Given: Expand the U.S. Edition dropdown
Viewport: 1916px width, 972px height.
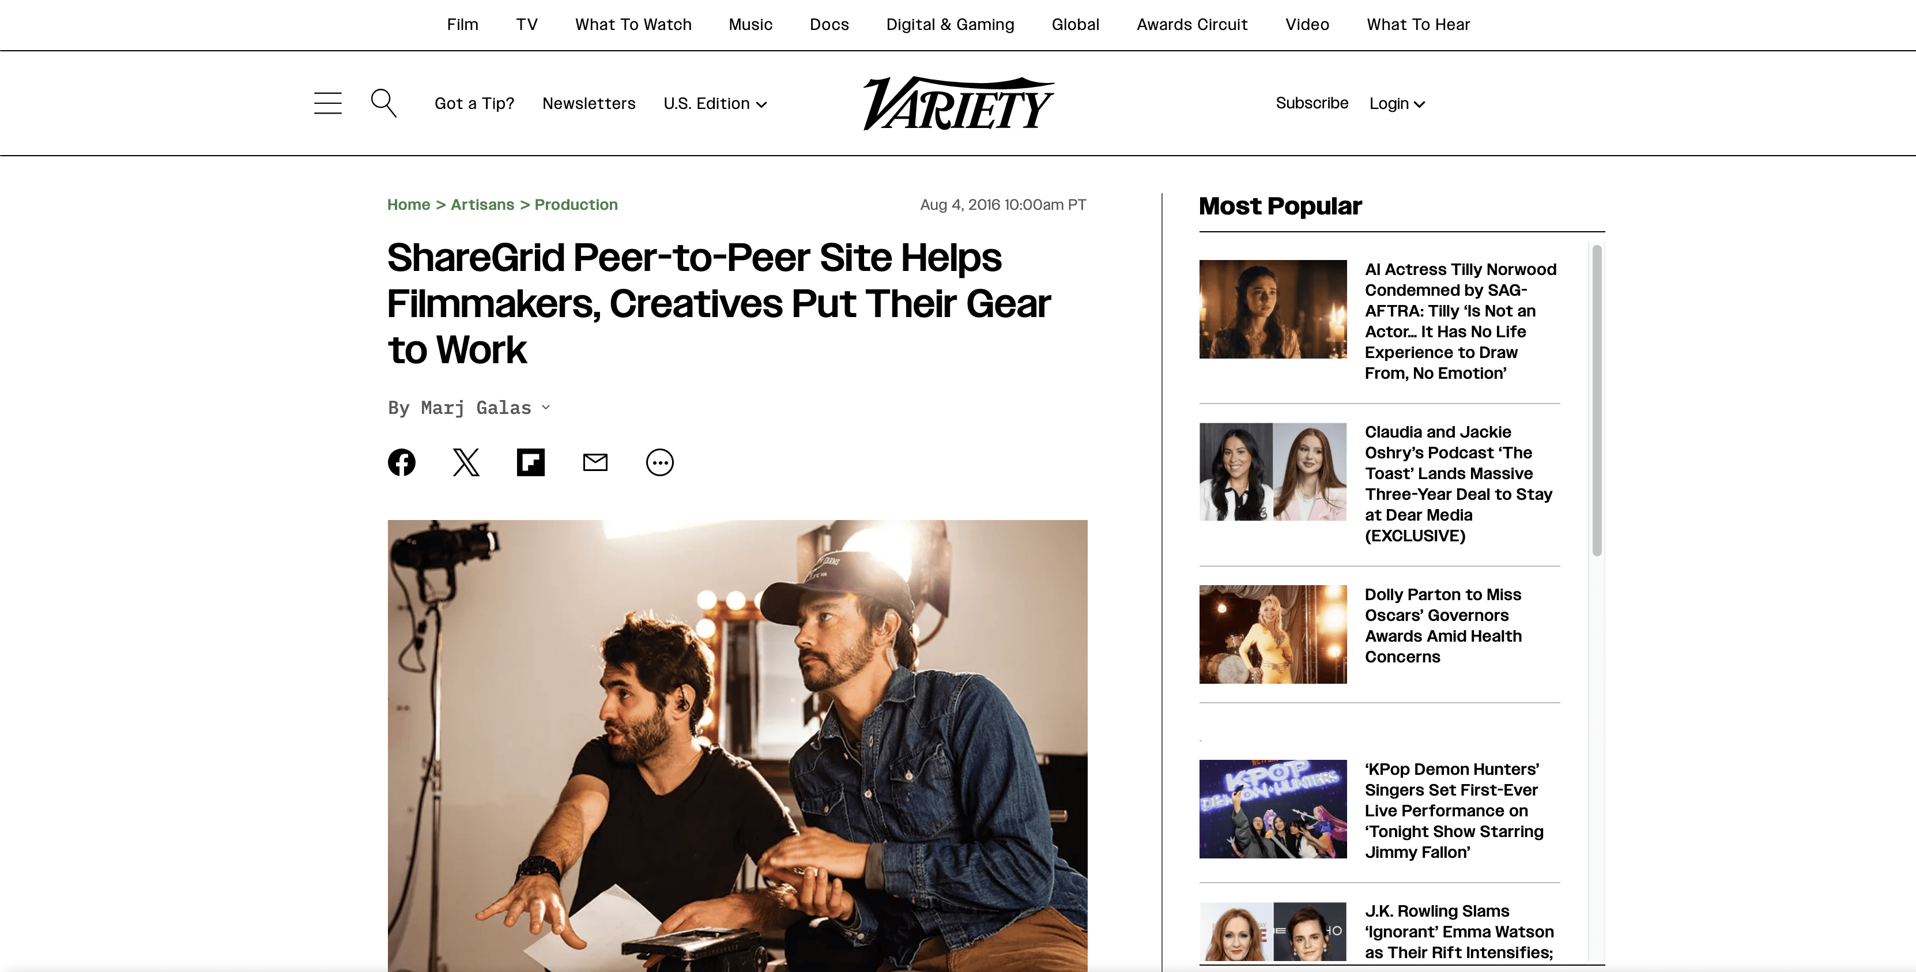Looking at the screenshot, I should [x=715, y=103].
